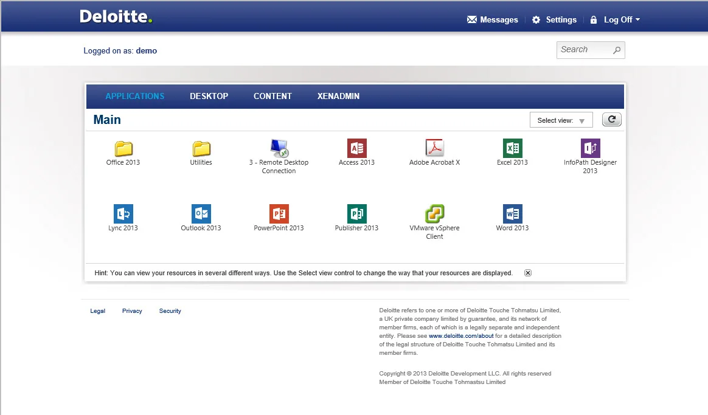Open the Settings link

pos(561,20)
